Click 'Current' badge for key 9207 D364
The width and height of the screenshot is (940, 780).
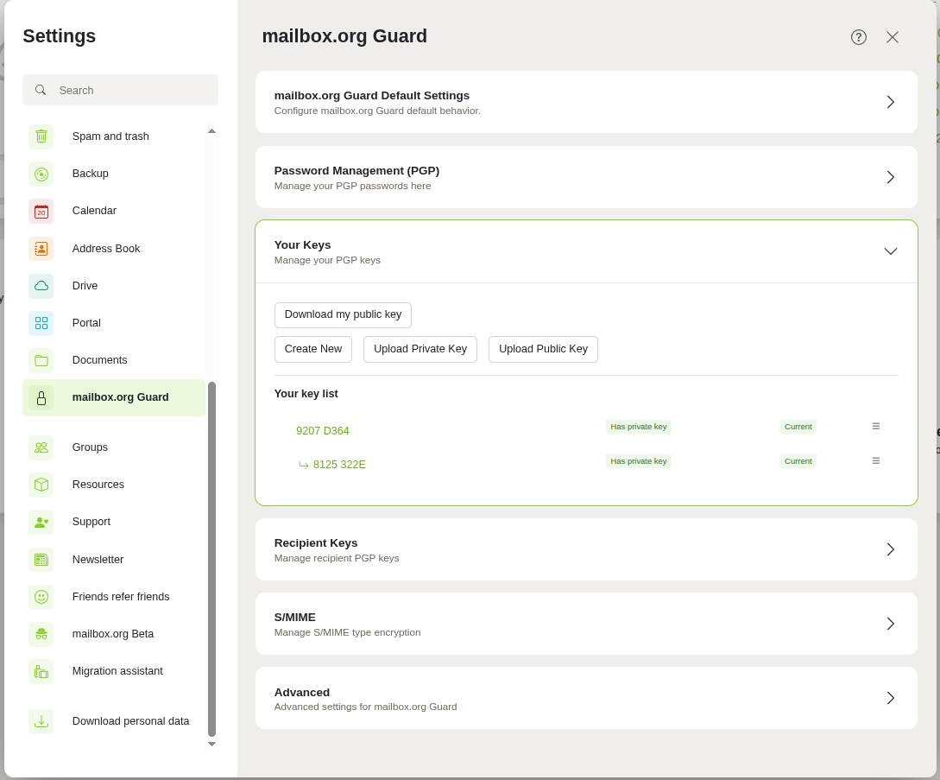798,427
